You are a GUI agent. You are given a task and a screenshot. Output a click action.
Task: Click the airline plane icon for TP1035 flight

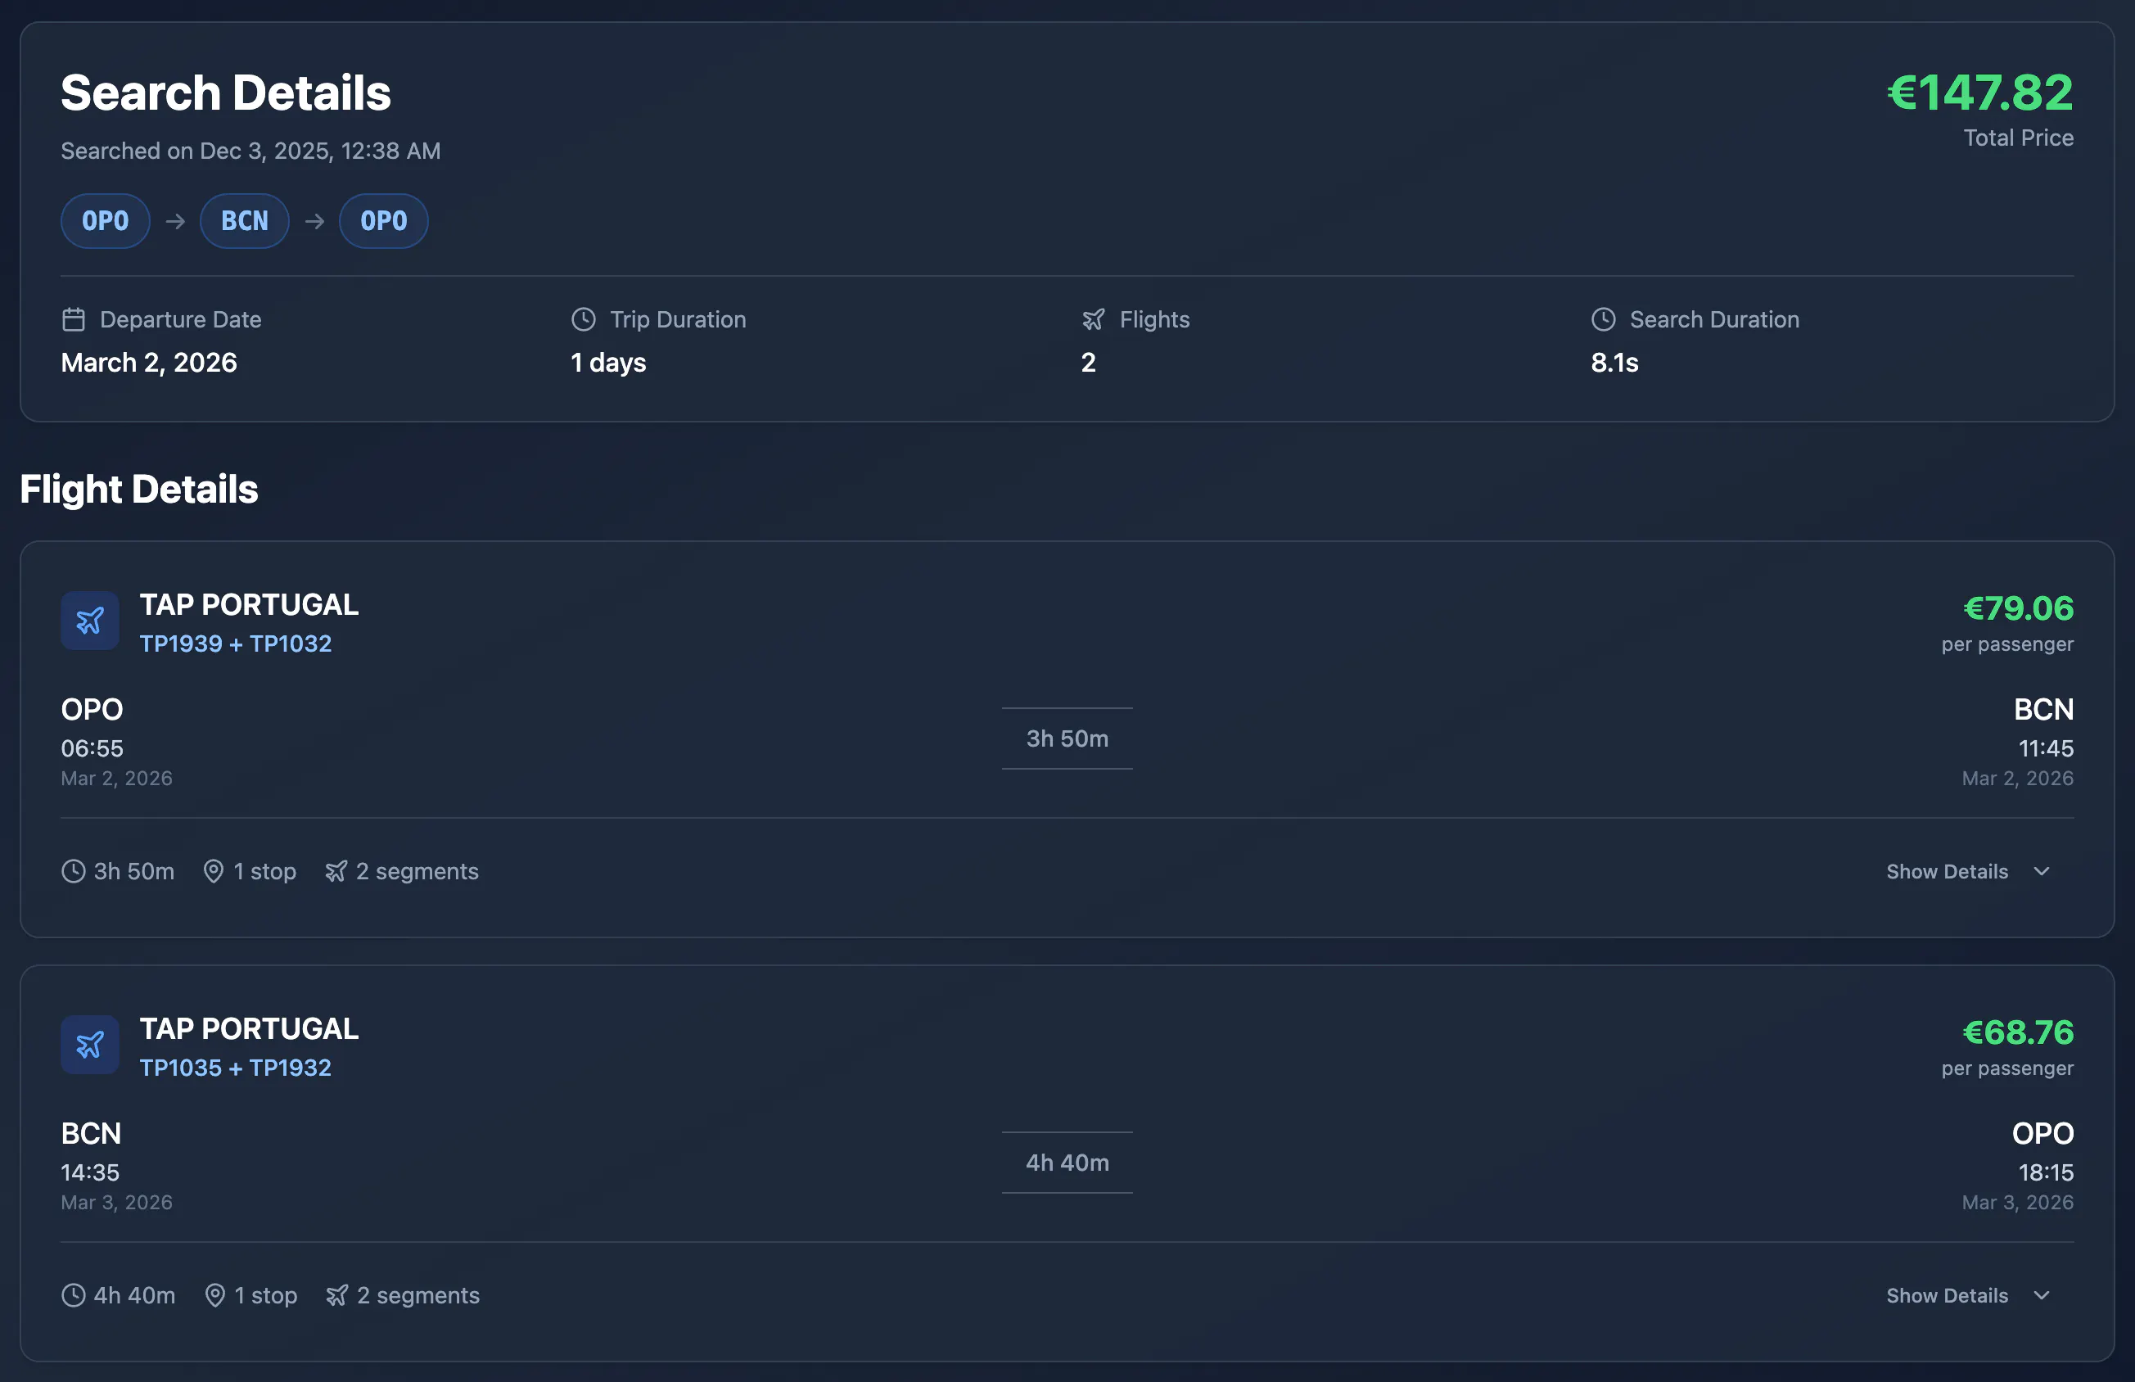(90, 1045)
